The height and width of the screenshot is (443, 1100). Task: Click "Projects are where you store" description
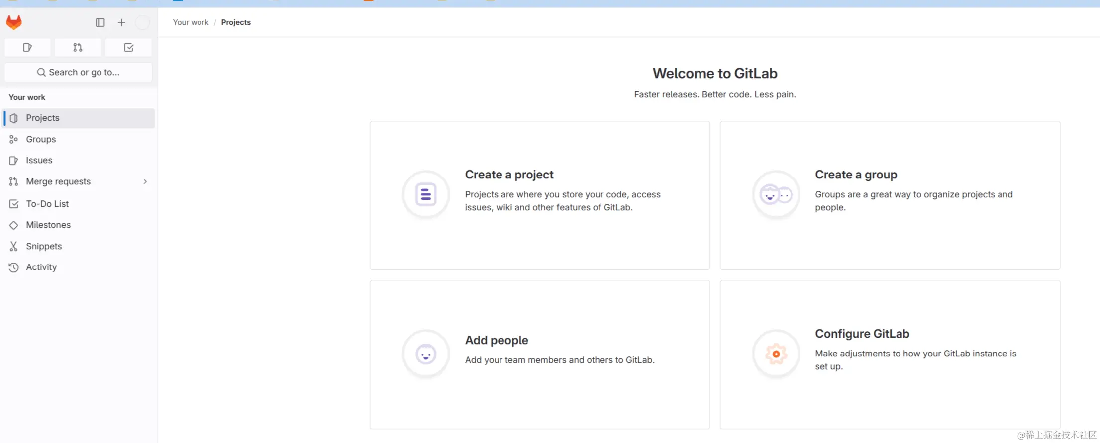pyautogui.click(x=563, y=201)
